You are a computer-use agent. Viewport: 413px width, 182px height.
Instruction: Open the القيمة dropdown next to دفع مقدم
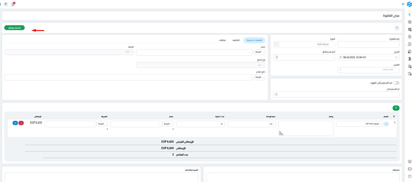coord(259,77)
